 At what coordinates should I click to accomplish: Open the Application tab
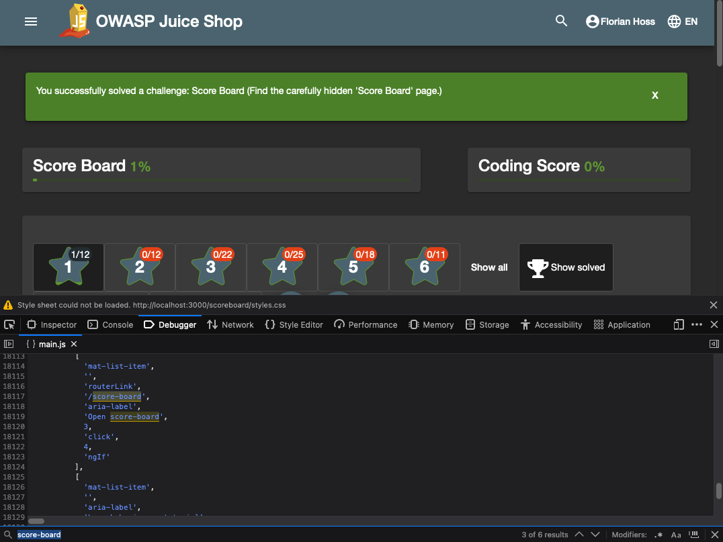point(622,325)
